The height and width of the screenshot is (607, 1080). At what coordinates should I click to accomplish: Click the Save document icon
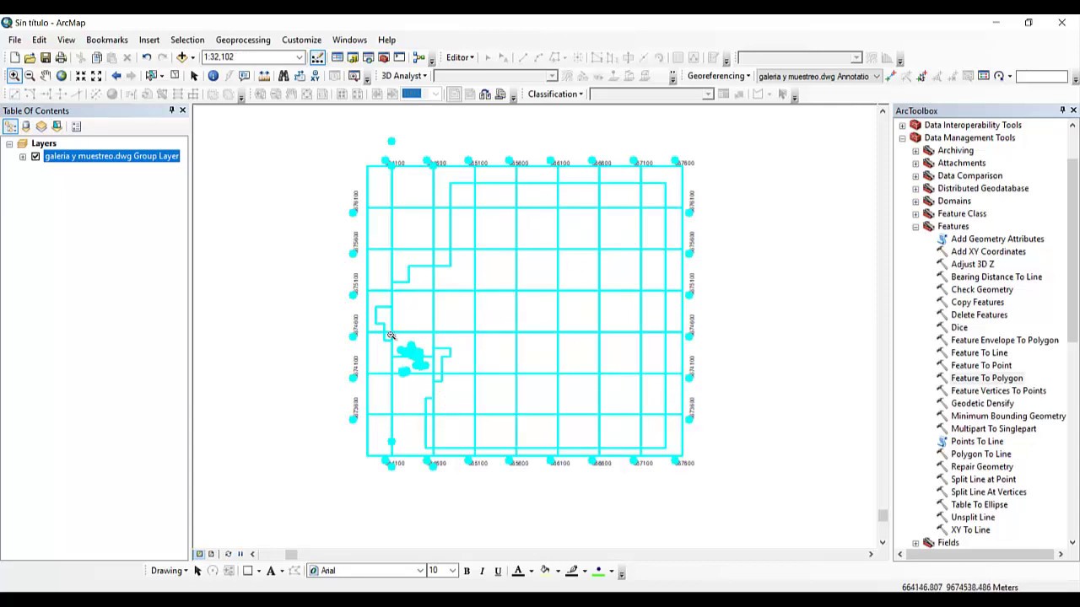click(46, 57)
